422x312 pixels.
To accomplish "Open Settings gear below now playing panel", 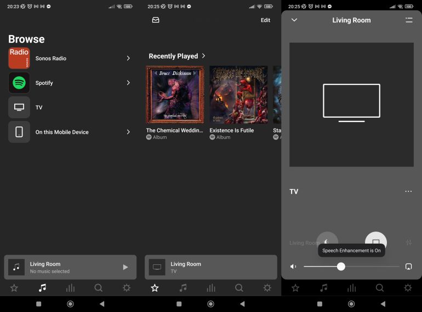I will (x=408, y=288).
